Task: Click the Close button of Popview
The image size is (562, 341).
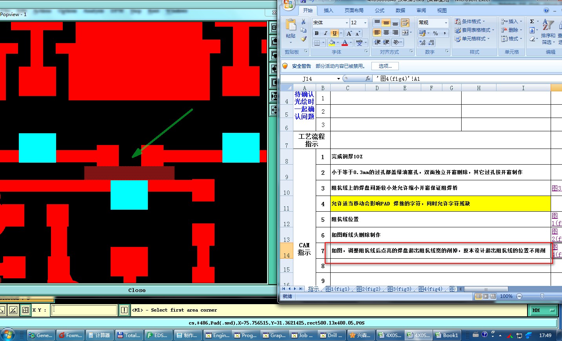Action: (x=136, y=290)
